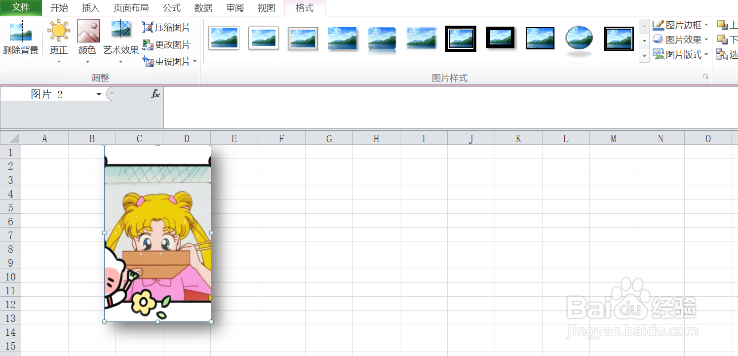This screenshot has width=738, height=356.
Task: Select the Format (格式) tab
Action: [305, 8]
